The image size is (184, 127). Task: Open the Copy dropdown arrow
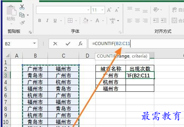click(28, 15)
